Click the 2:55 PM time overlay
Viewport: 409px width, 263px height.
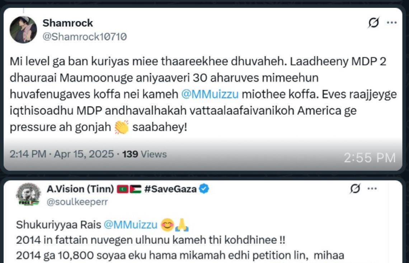[x=370, y=158]
